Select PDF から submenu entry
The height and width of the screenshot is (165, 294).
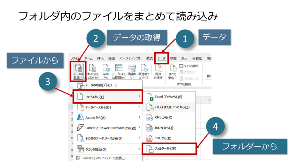(x=163, y=138)
